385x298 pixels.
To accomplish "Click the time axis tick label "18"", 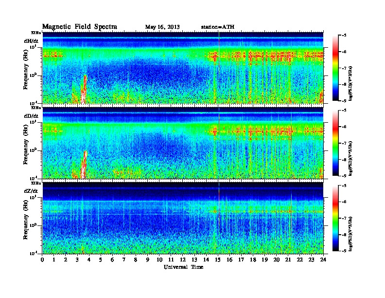I will (253, 260).
